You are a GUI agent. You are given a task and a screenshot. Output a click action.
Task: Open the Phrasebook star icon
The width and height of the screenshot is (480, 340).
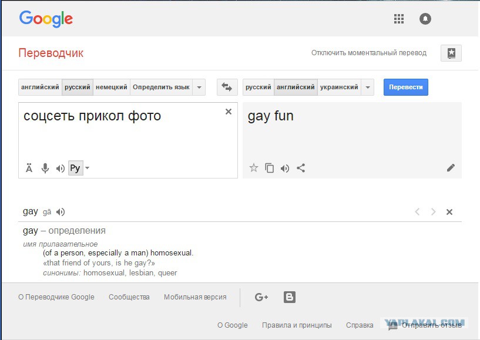(x=451, y=53)
